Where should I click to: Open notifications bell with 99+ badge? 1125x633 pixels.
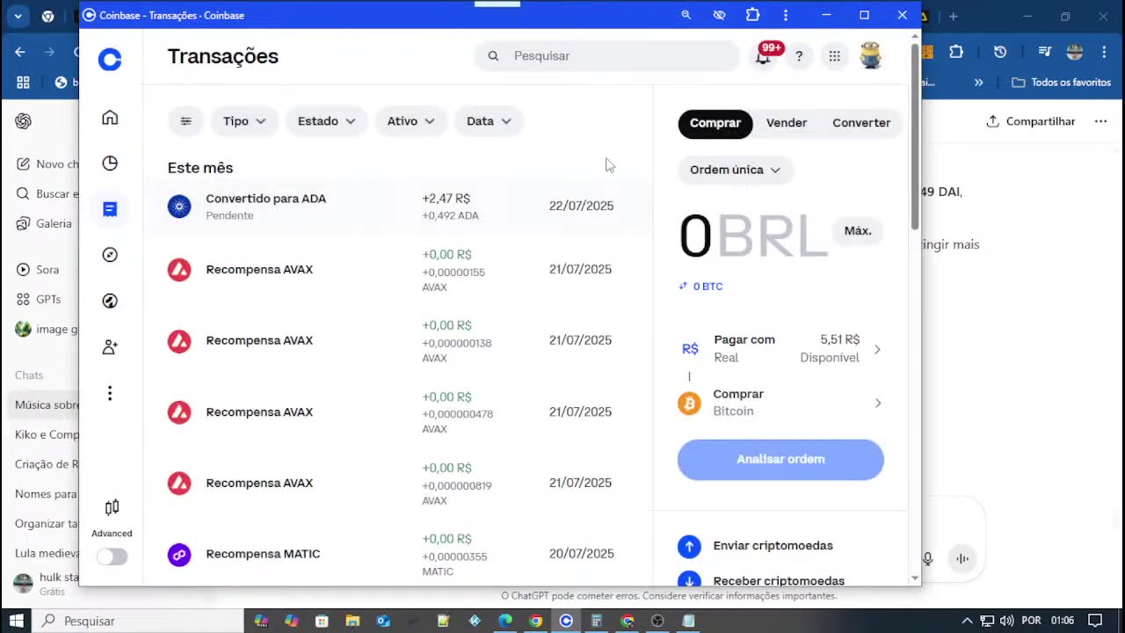(x=763, y=56)
